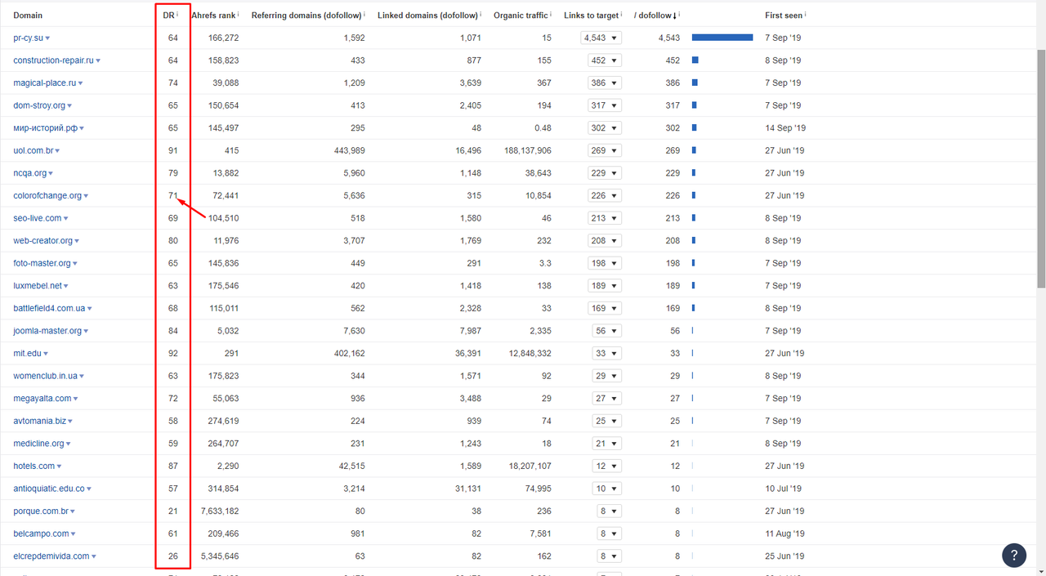Open links dropdown showing 229
This screenshot has width=1046, height=576.
(605, 173)
